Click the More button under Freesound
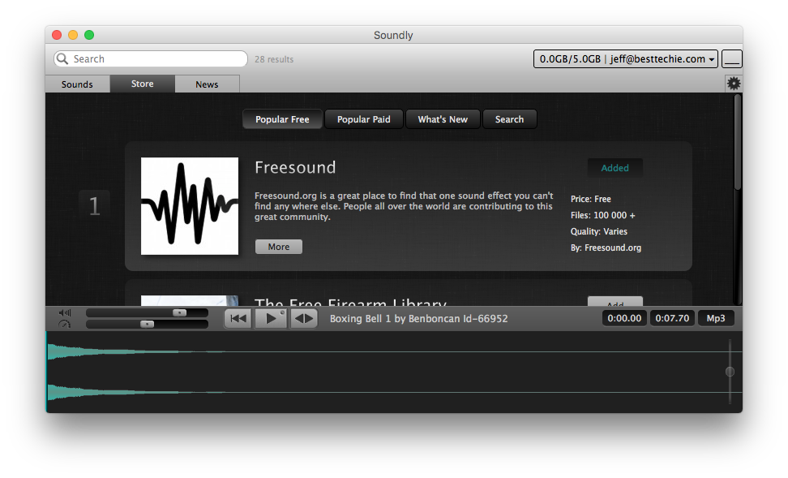This screenshot has width=788, height=478. point(278,247)
